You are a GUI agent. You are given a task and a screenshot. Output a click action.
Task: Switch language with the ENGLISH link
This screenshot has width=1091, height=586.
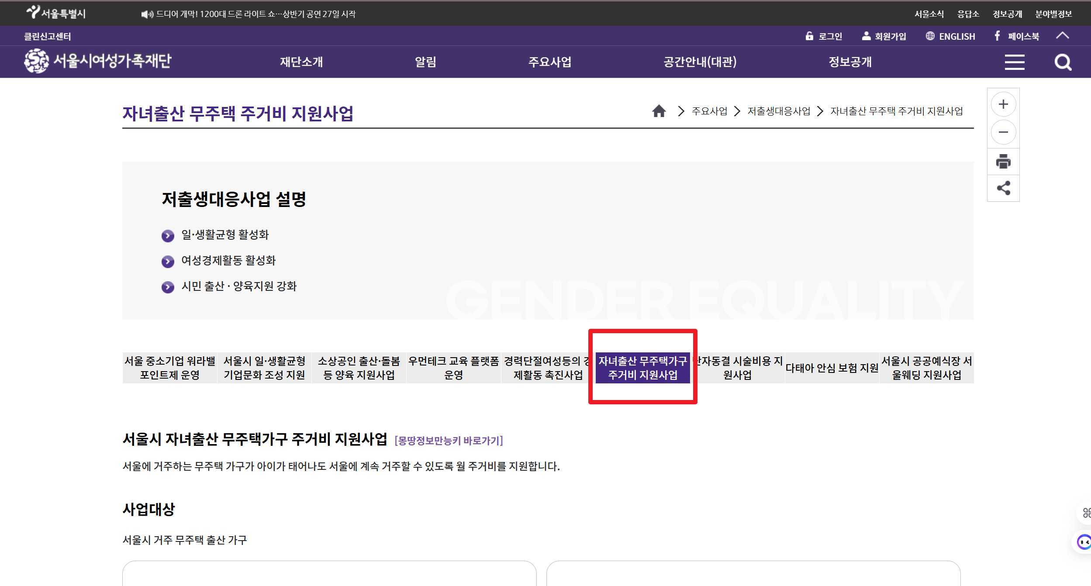[x=951, y=36]
